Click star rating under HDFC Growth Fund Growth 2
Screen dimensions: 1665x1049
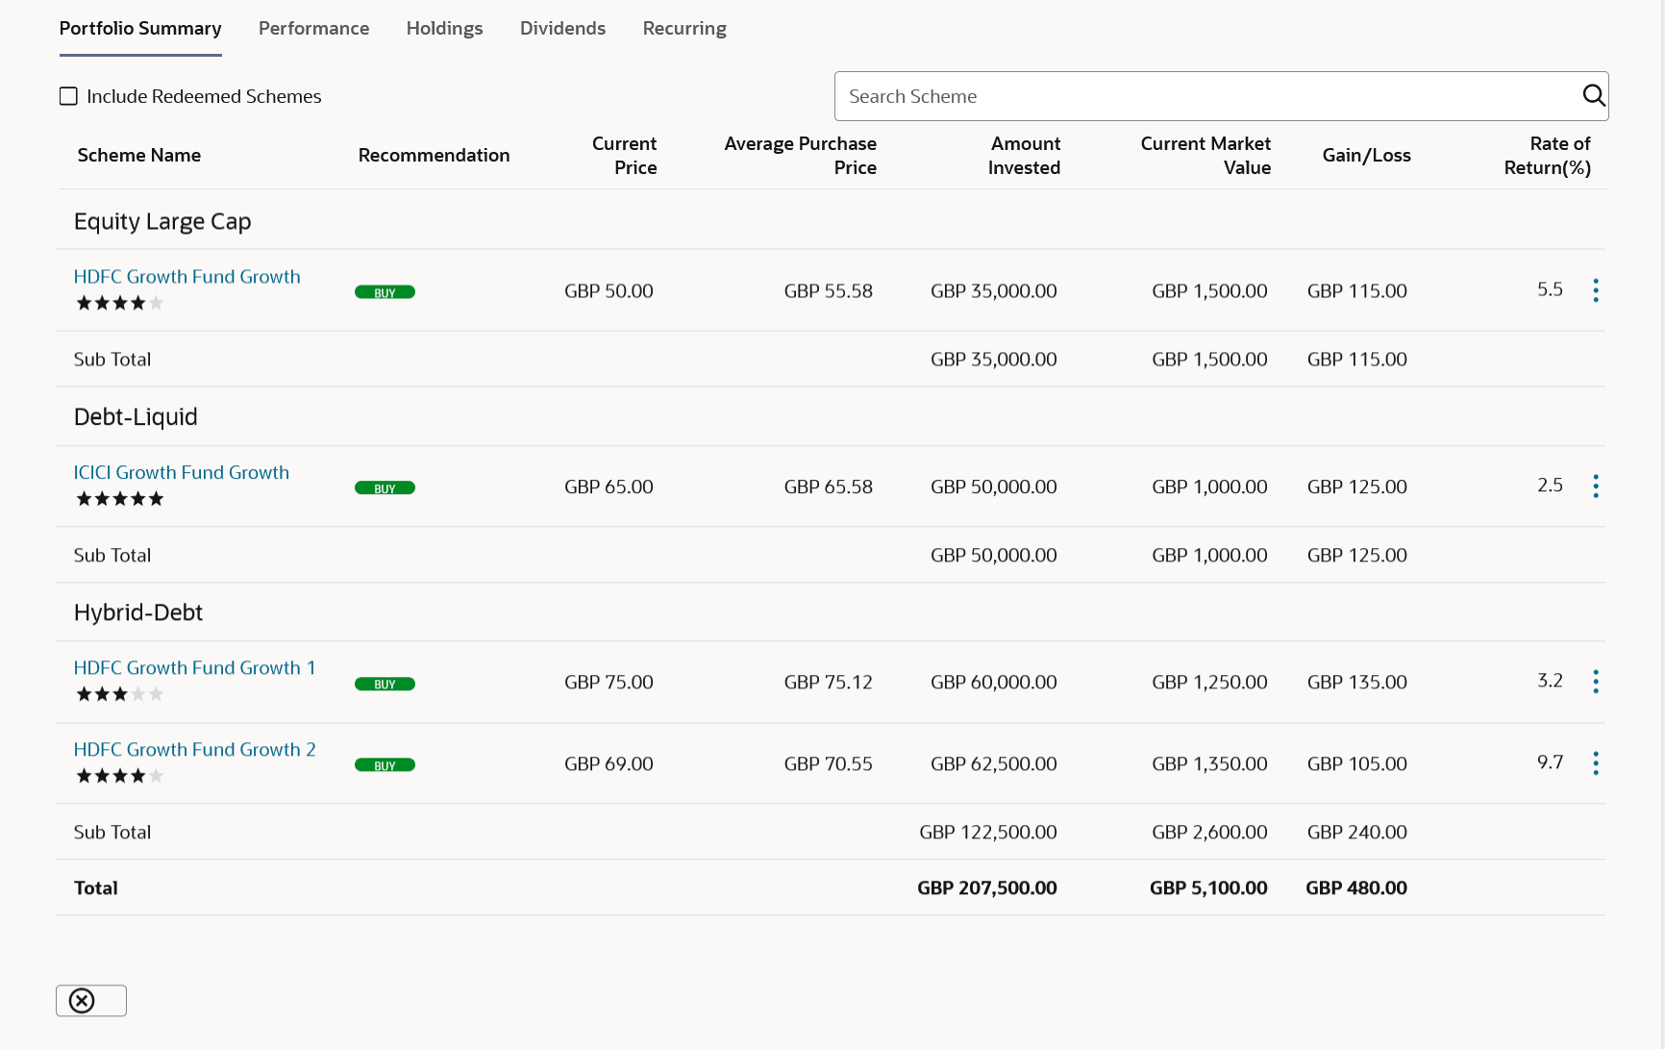(x=120, y=776)
